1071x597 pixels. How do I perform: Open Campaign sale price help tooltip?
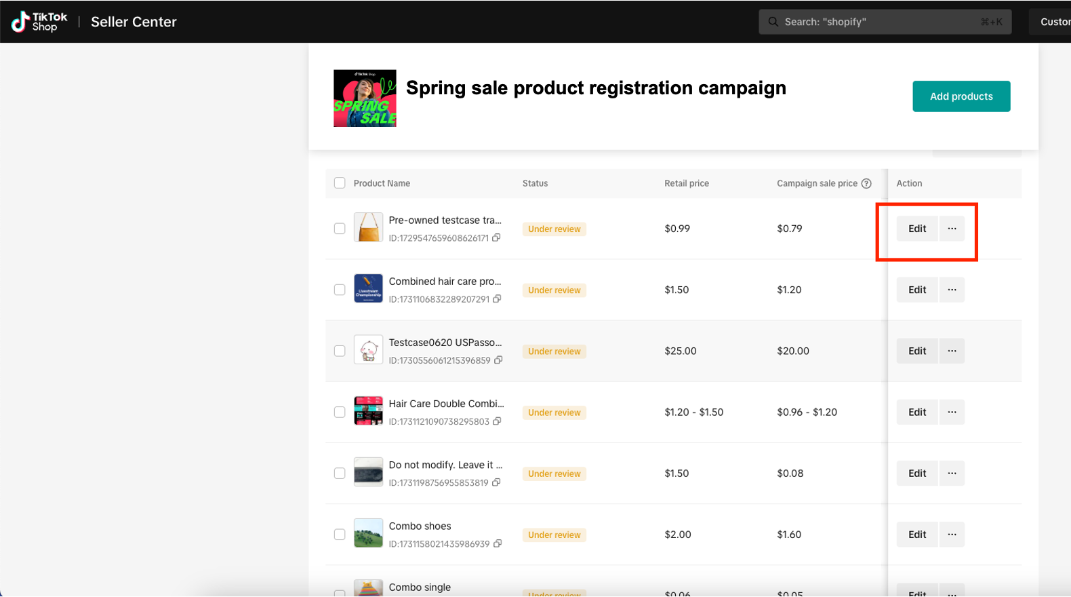point(866,183)
